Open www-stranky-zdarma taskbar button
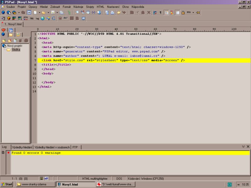 click(x=35, y=184)
